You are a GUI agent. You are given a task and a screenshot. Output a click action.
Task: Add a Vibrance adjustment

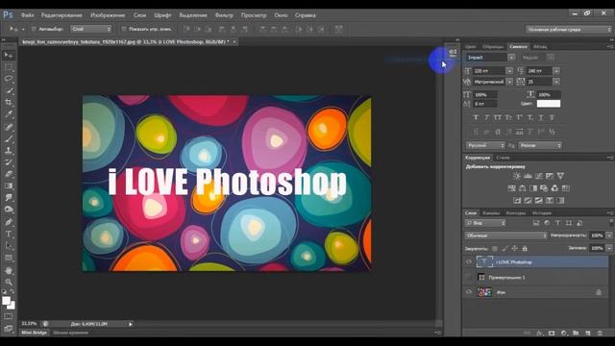point(560,176)
